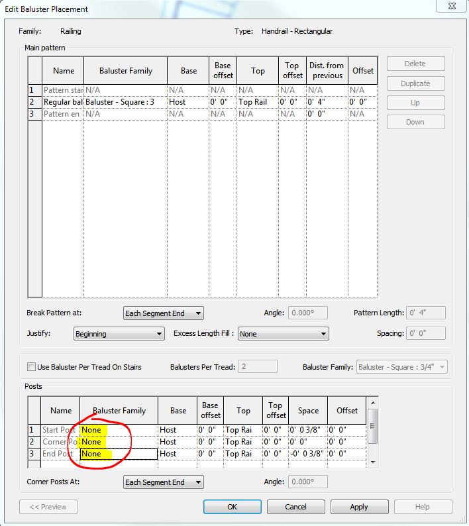Click the Main pattern Angle field
The width and height of the screenshot is (469, 526).
[x=307, y=313]
